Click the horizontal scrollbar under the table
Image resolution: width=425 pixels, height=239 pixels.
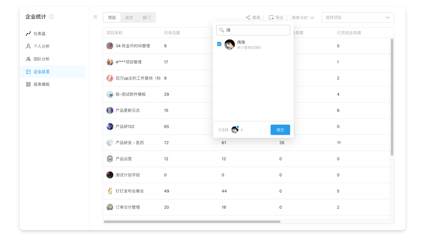coord(192,222)
